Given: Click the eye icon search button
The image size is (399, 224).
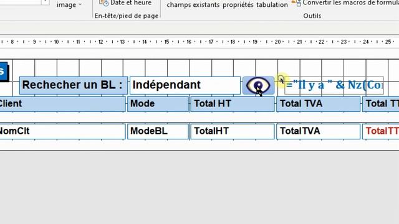Looking at the screenshot, I should tap(258, 85).
